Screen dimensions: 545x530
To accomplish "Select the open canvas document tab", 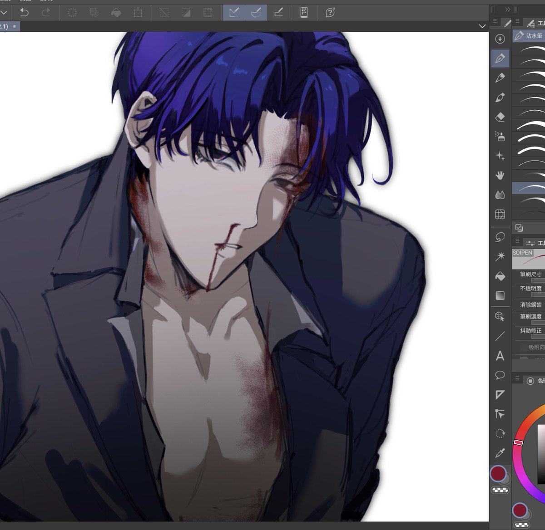I will [10, 26].
